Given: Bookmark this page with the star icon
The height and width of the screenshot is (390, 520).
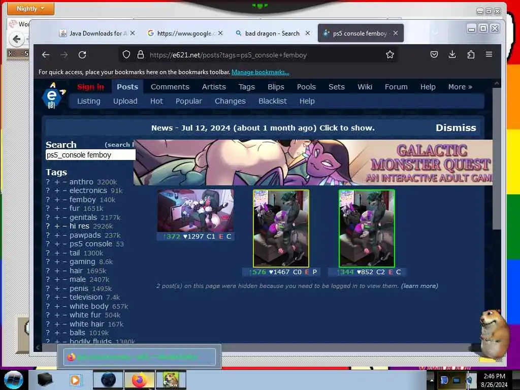Looking at the screenshot, I should tap(389, 55).
